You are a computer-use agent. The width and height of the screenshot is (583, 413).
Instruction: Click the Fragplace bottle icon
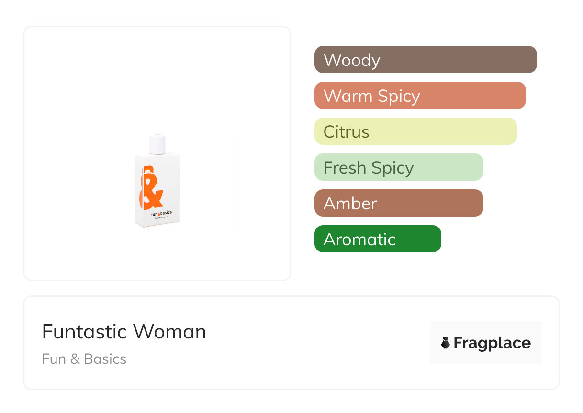click(x=446, y=343)
